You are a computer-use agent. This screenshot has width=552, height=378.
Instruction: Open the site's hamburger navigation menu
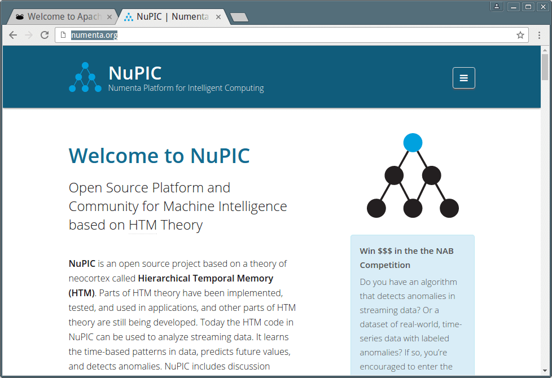tap(463, 78)
